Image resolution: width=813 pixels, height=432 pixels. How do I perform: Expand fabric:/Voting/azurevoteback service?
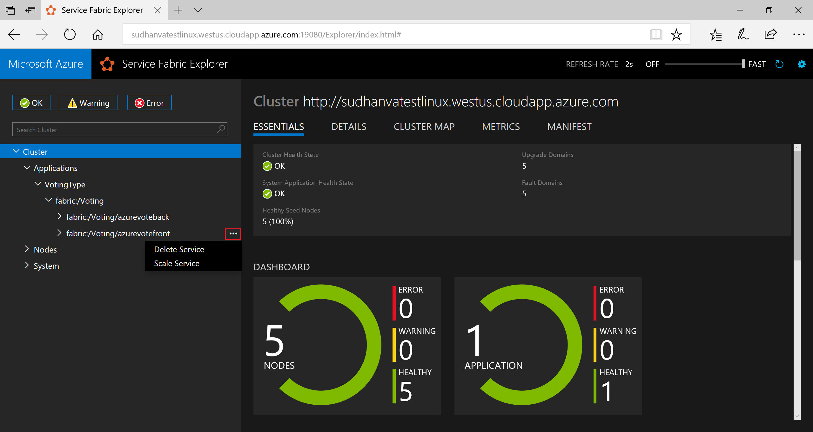coord(57,217)
